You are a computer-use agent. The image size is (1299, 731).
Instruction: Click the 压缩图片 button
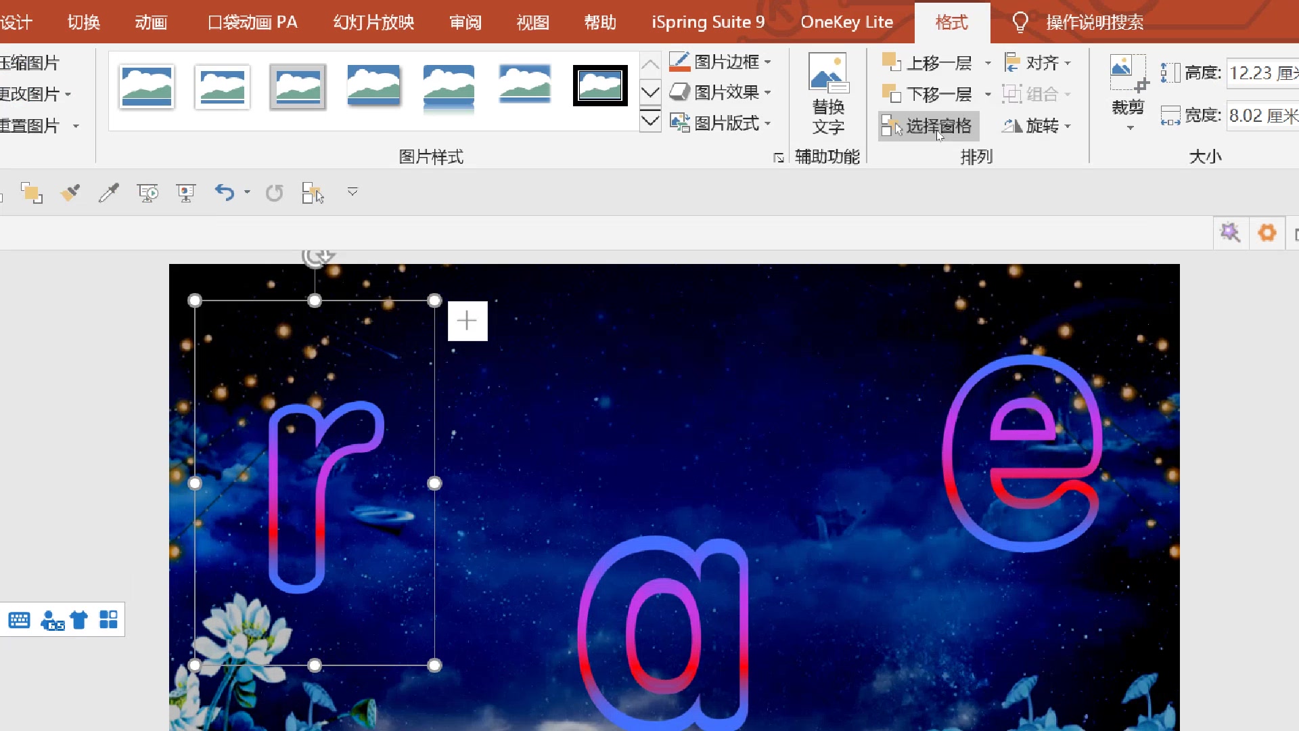[x=30, y=63]
